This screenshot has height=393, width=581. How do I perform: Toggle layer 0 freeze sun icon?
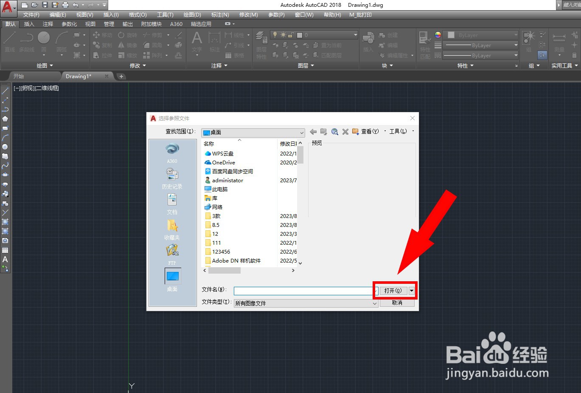(283, 35)
